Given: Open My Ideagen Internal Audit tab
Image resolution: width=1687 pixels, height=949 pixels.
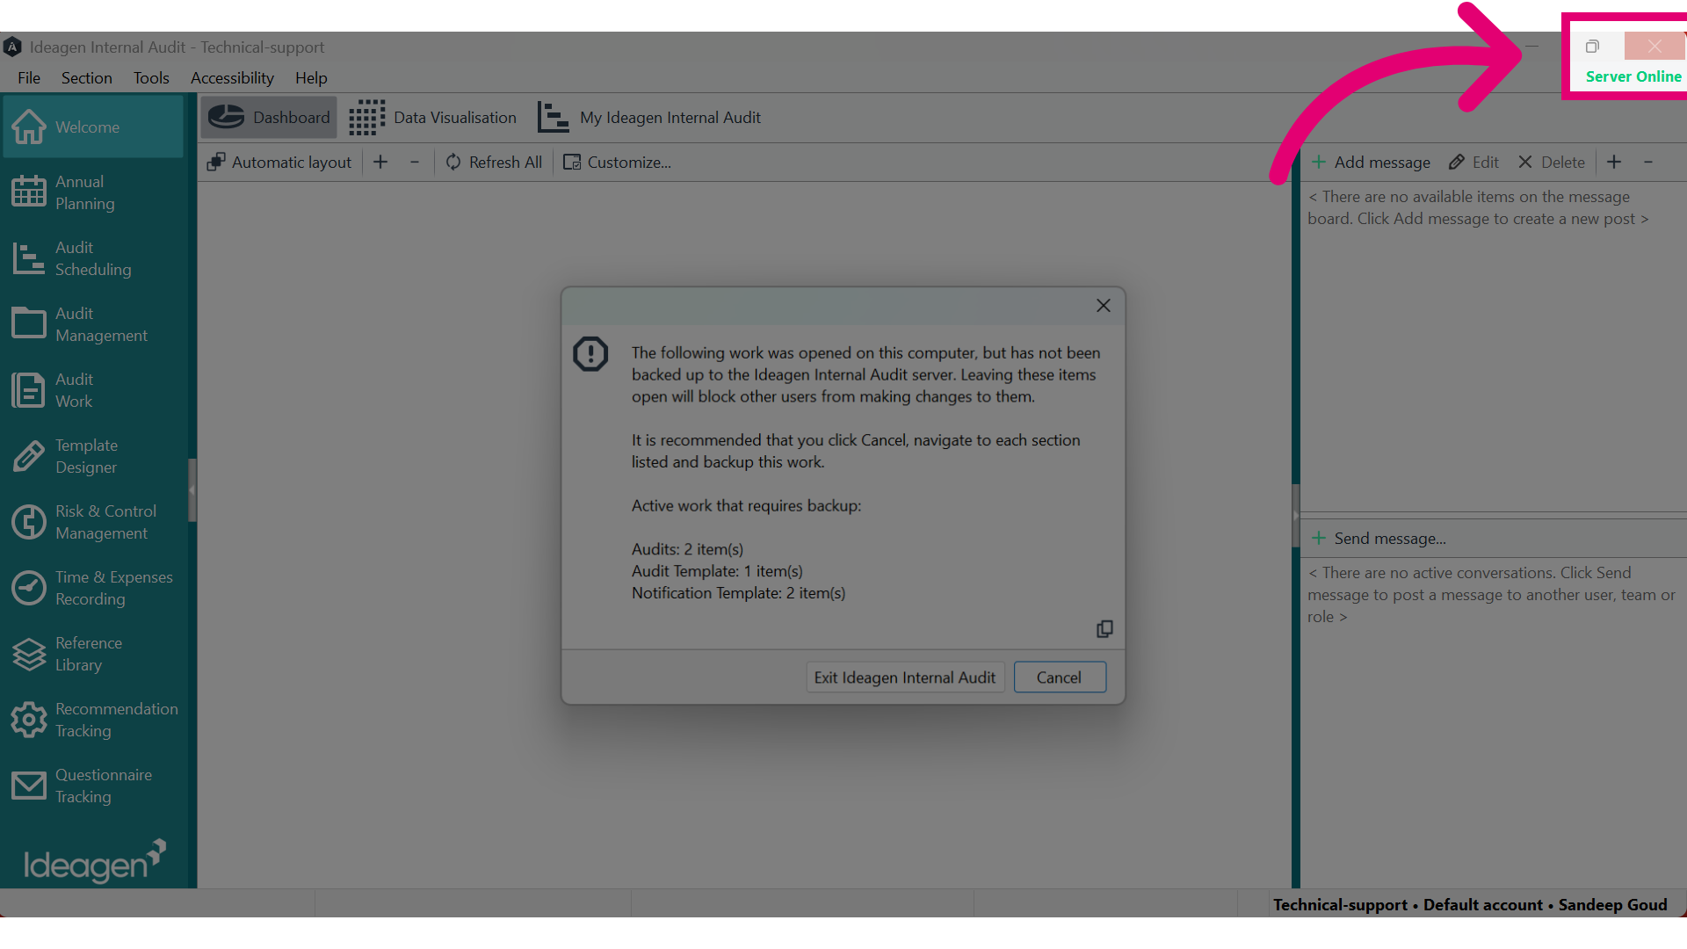Looking at the screenshot, I should click(x=649, y=118).
